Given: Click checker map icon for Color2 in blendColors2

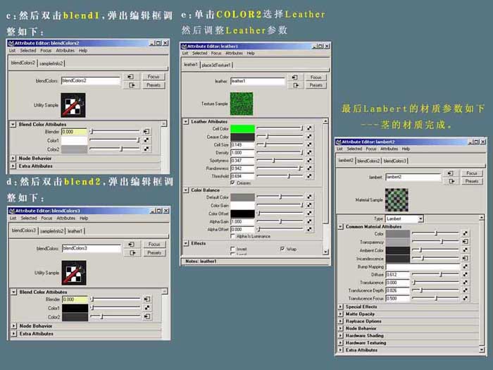Looking at the screenshot, I should coord(146,149).
